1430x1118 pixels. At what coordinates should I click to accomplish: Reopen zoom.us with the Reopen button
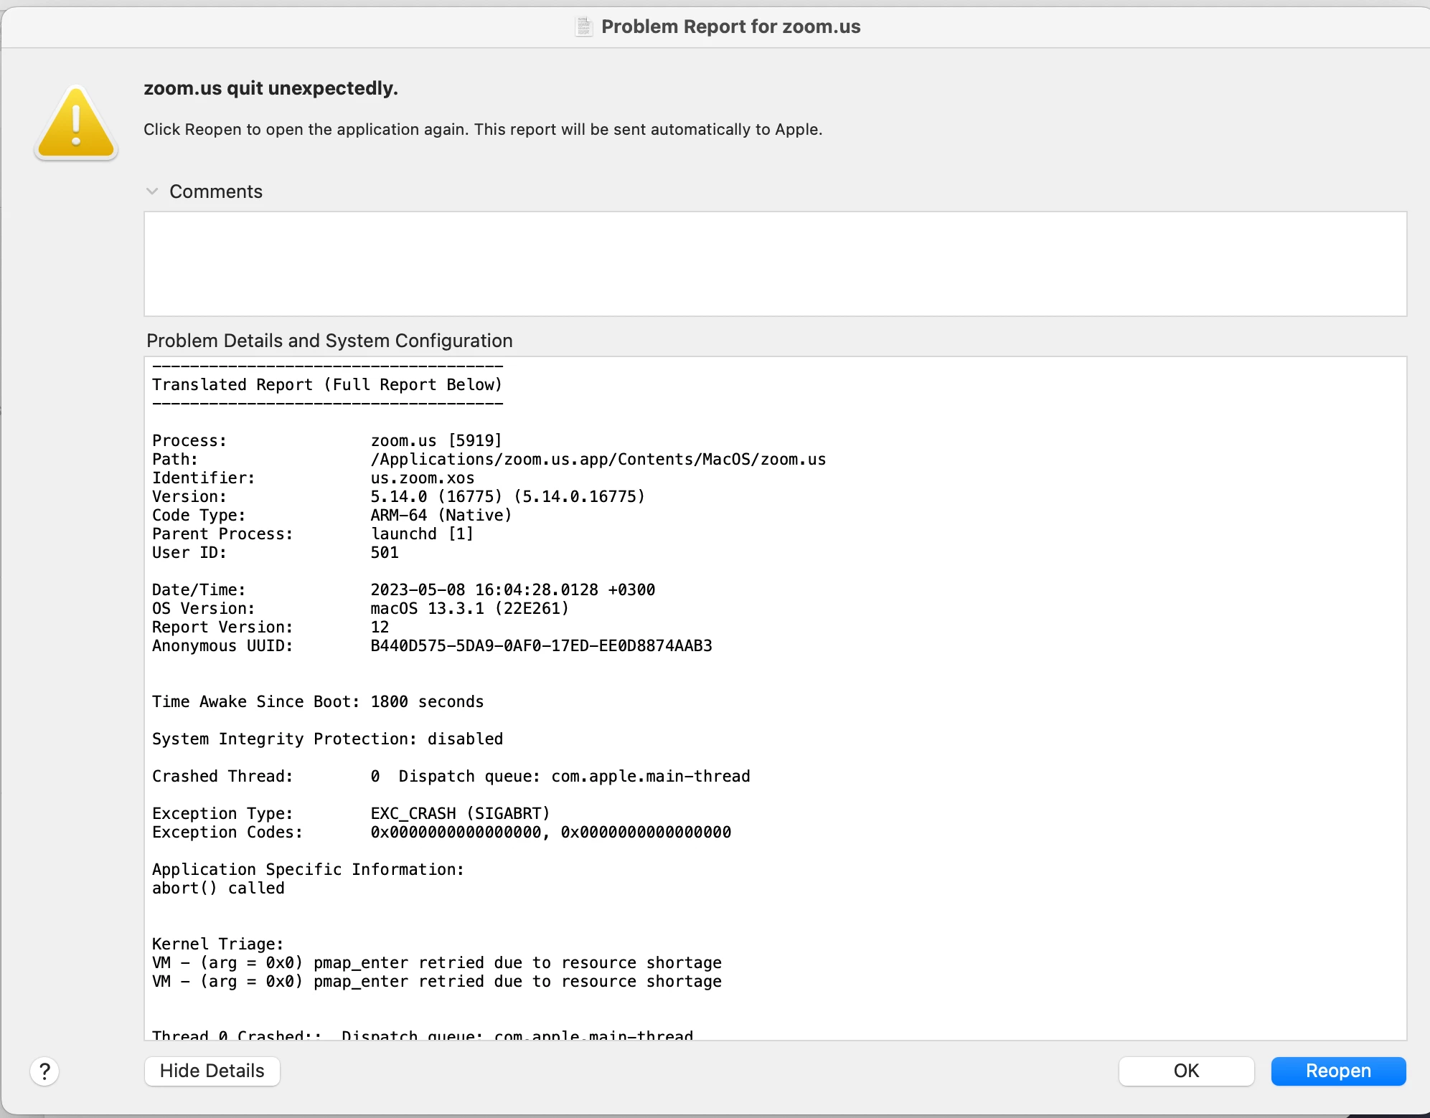[1338, 1071]
